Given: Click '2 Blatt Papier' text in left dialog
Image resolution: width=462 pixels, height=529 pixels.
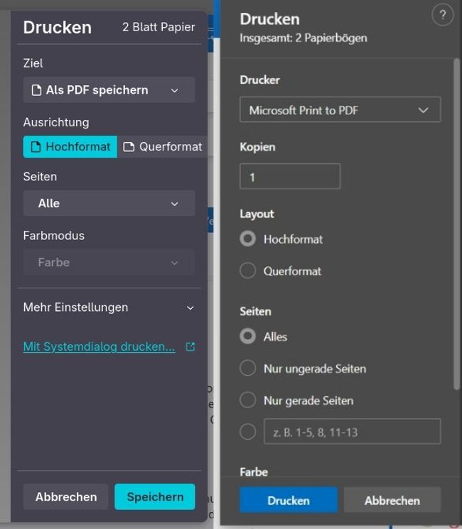Looking at the screenshot, I should tap(159, 27).
